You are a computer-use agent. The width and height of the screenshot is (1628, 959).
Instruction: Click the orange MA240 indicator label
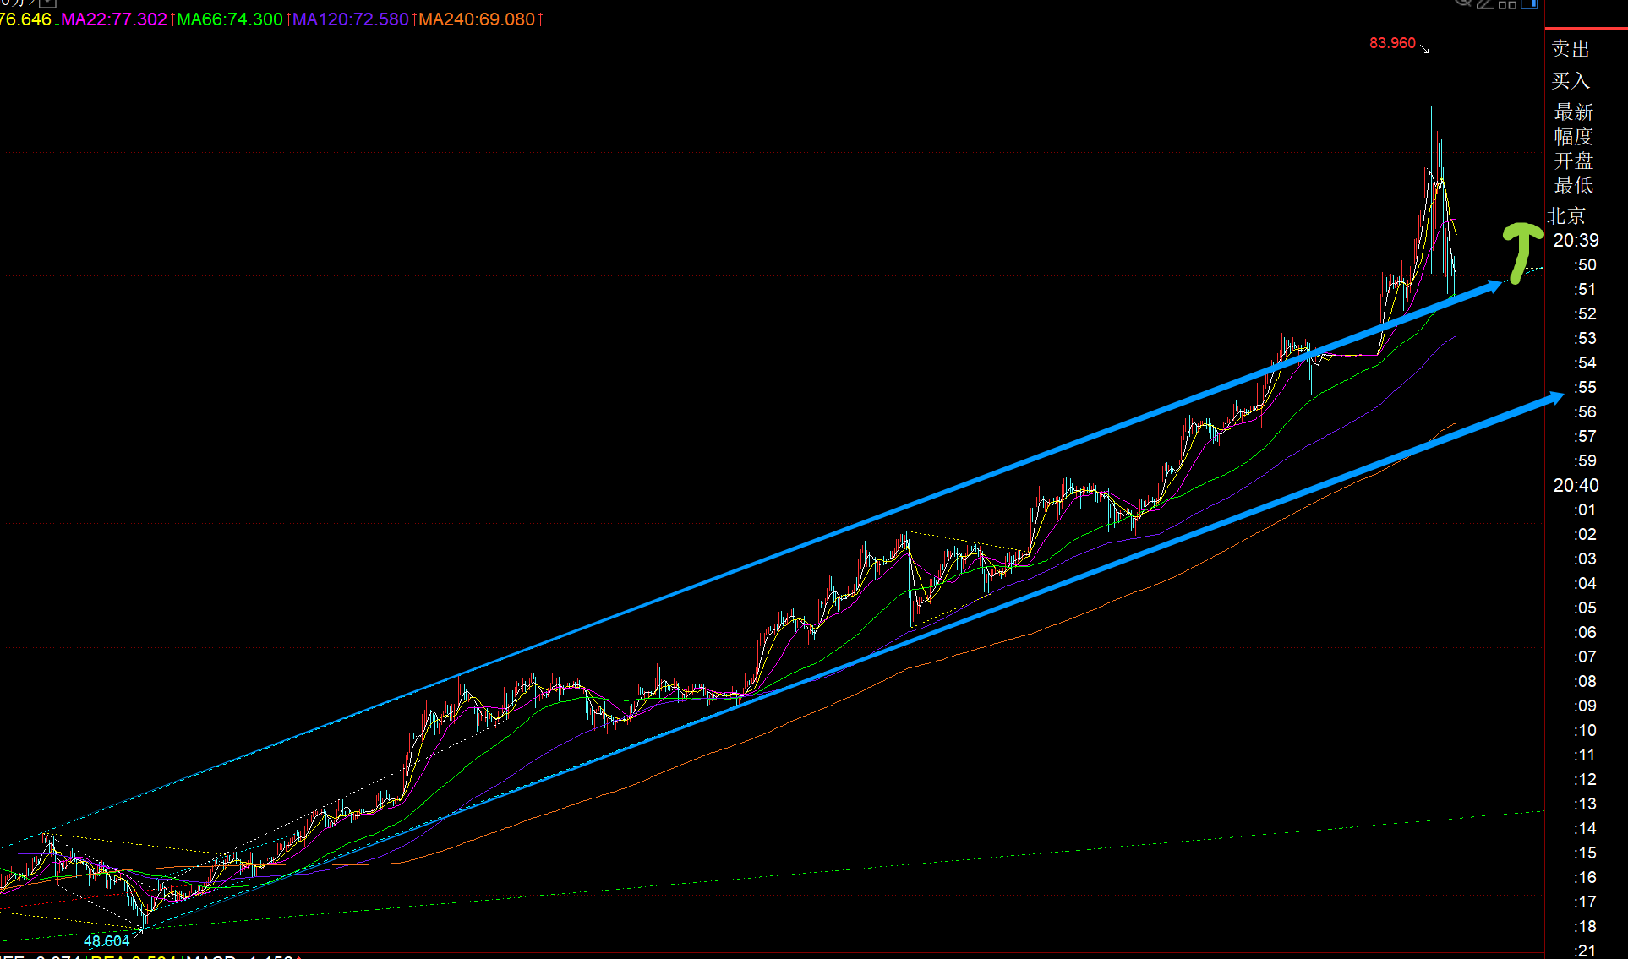point(477,19)
